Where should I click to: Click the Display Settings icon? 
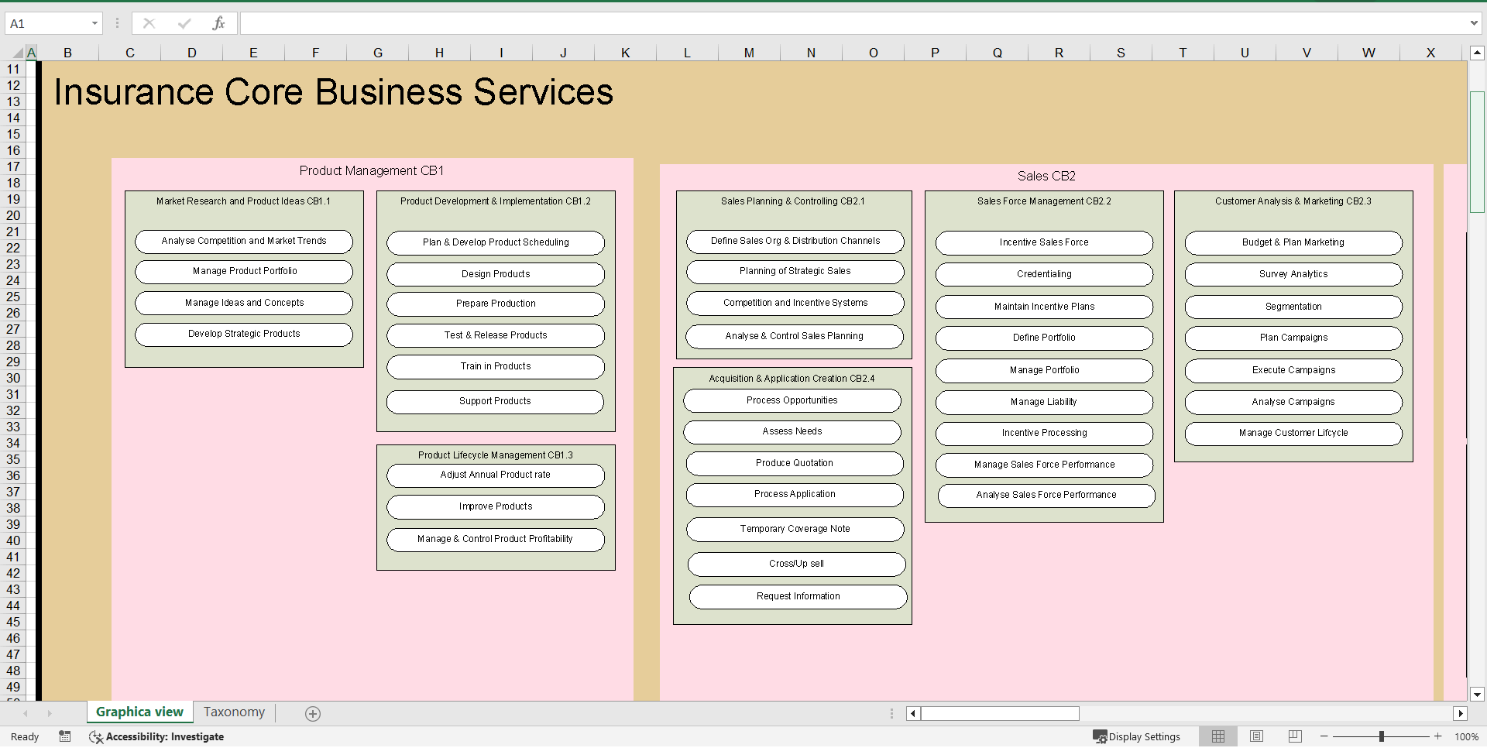tap(1101, 736)
